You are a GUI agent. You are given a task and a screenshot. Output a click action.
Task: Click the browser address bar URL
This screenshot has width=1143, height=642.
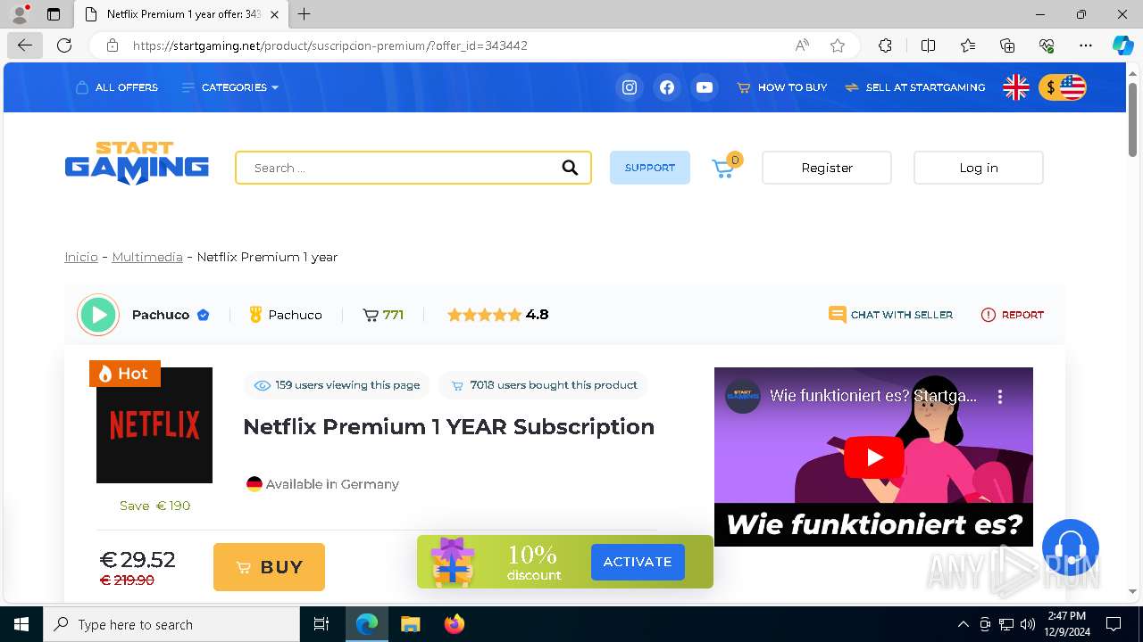pyautogui.click(x=330, y=45)
